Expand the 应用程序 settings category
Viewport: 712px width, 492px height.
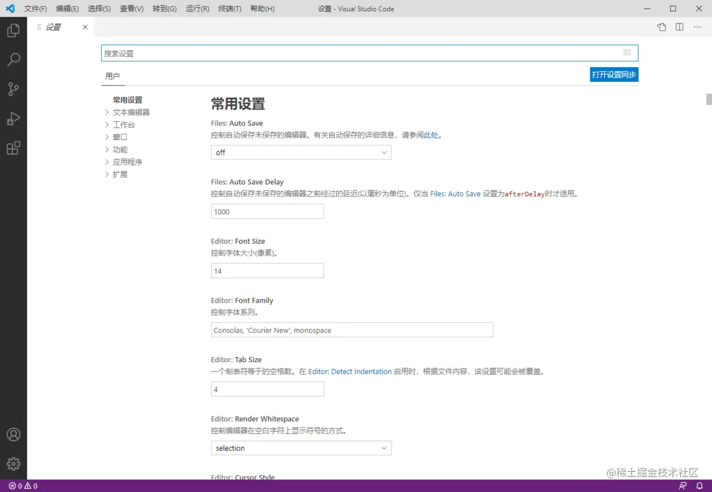(x=107, y=162)
